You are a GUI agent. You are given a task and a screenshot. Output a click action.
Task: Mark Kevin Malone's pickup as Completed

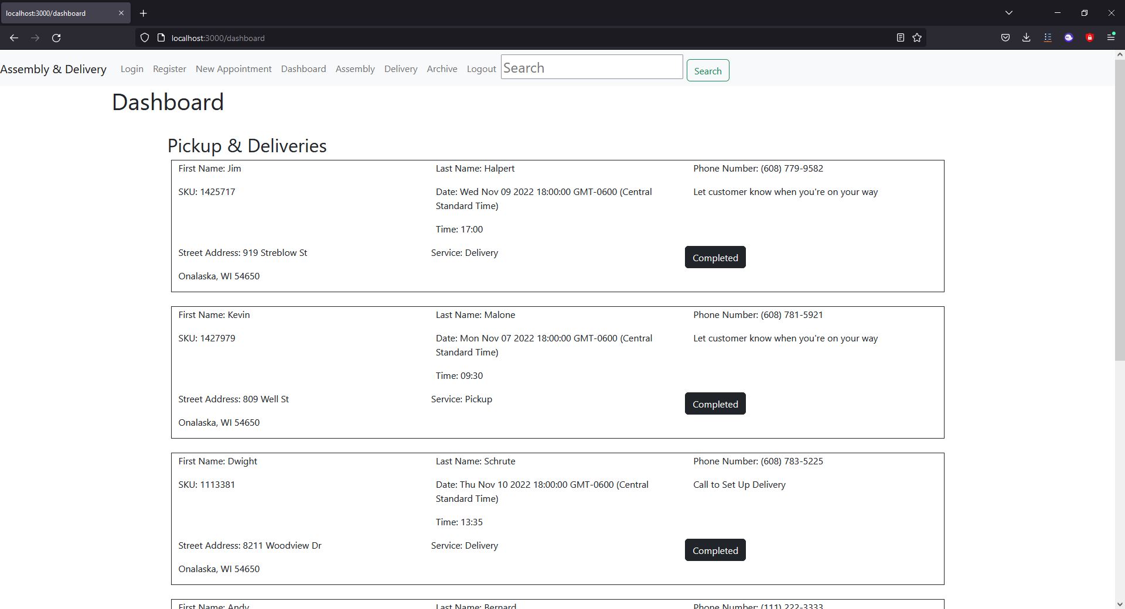click(x=715, y=404)
